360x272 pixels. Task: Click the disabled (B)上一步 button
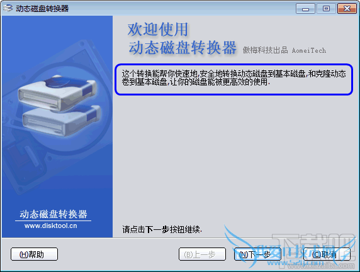[202, 254]
